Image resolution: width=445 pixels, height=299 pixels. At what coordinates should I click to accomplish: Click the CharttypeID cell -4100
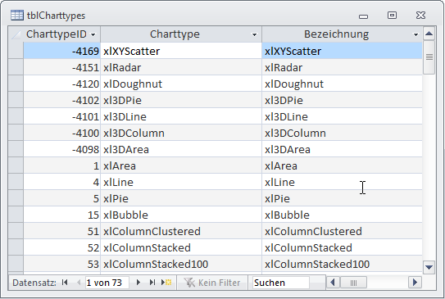coord(61,133)
